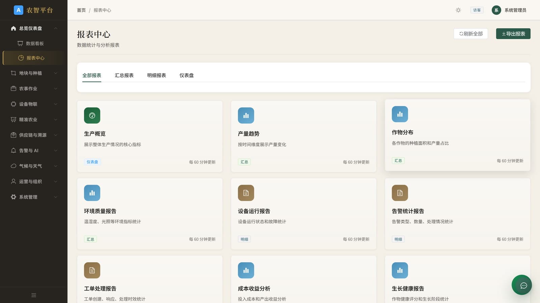Click the home icon beside 总览仪表盘
Viewport: 540px width, 303px height.
point(13,28)
